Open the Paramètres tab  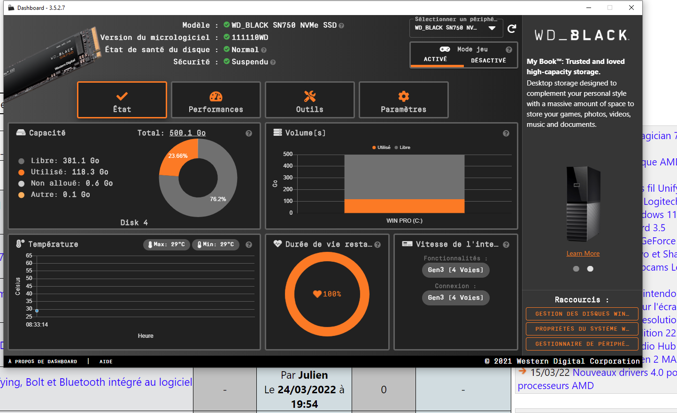(x=404, y=100)
